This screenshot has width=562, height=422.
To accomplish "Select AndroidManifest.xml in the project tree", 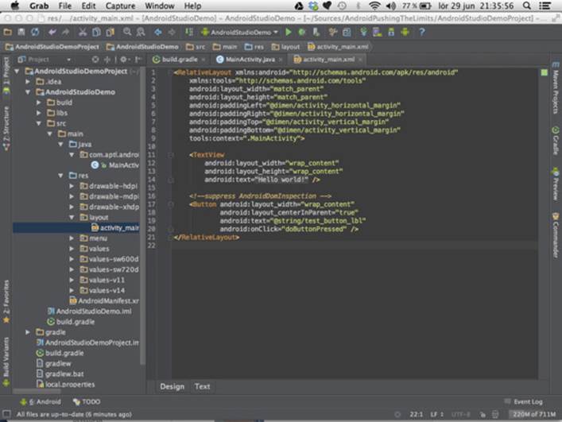I will (104, 301).
